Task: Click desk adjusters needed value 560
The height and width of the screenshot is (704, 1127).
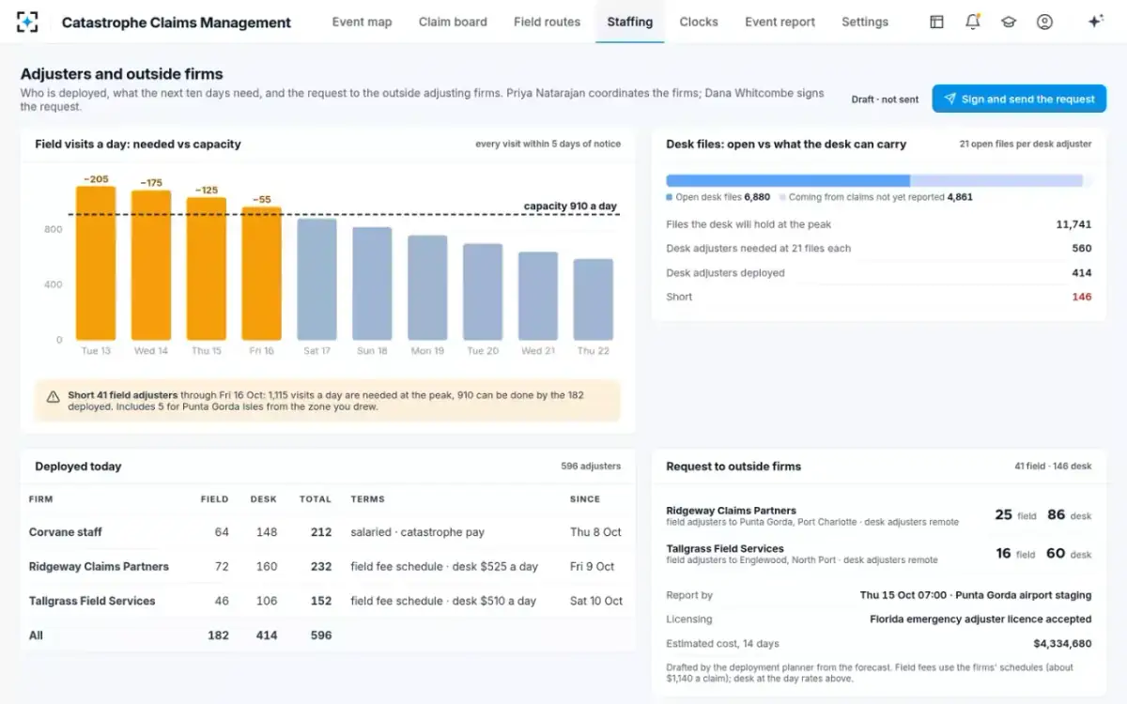Action: (x=1082, y=249)
